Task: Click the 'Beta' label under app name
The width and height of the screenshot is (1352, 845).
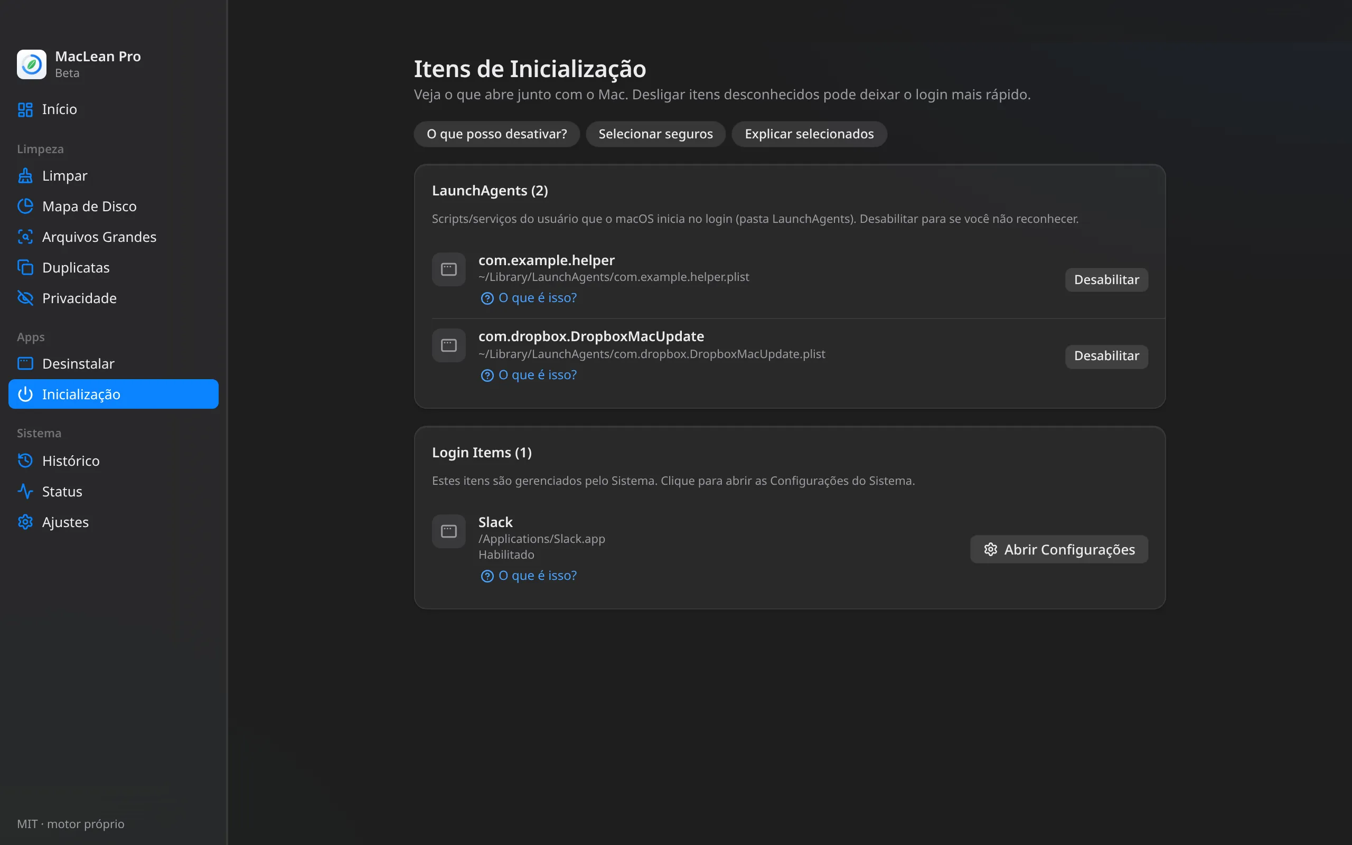Action: point(67,73)
